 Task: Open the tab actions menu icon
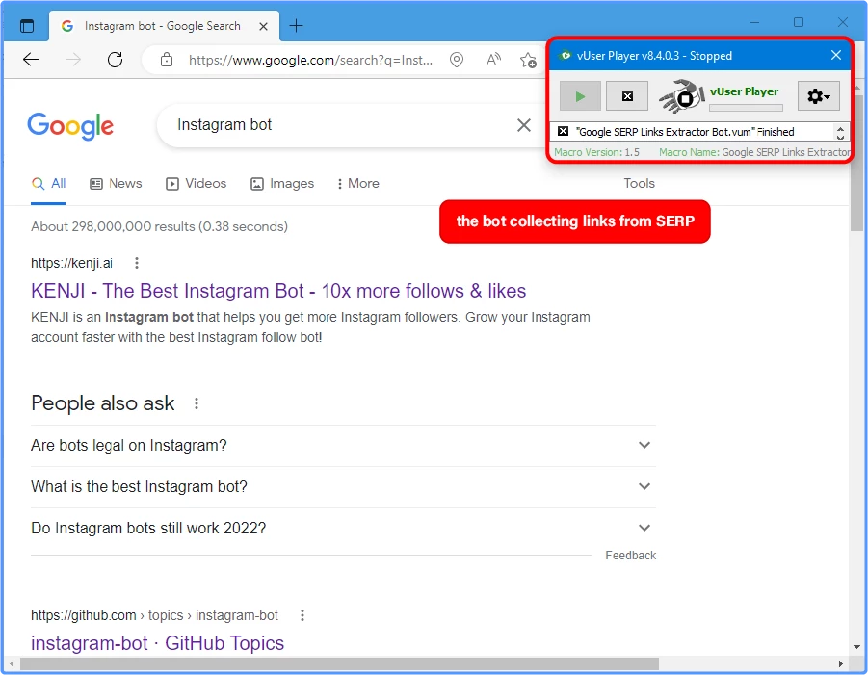(27, 26)
